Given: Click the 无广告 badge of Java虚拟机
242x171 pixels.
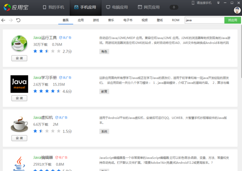Looking at the screenshot, I should coord(61,118).
